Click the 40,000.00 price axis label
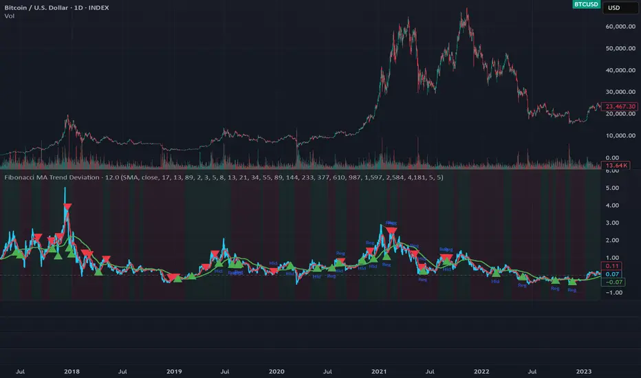Screen dimensions: 641x378 pos(620,70)
